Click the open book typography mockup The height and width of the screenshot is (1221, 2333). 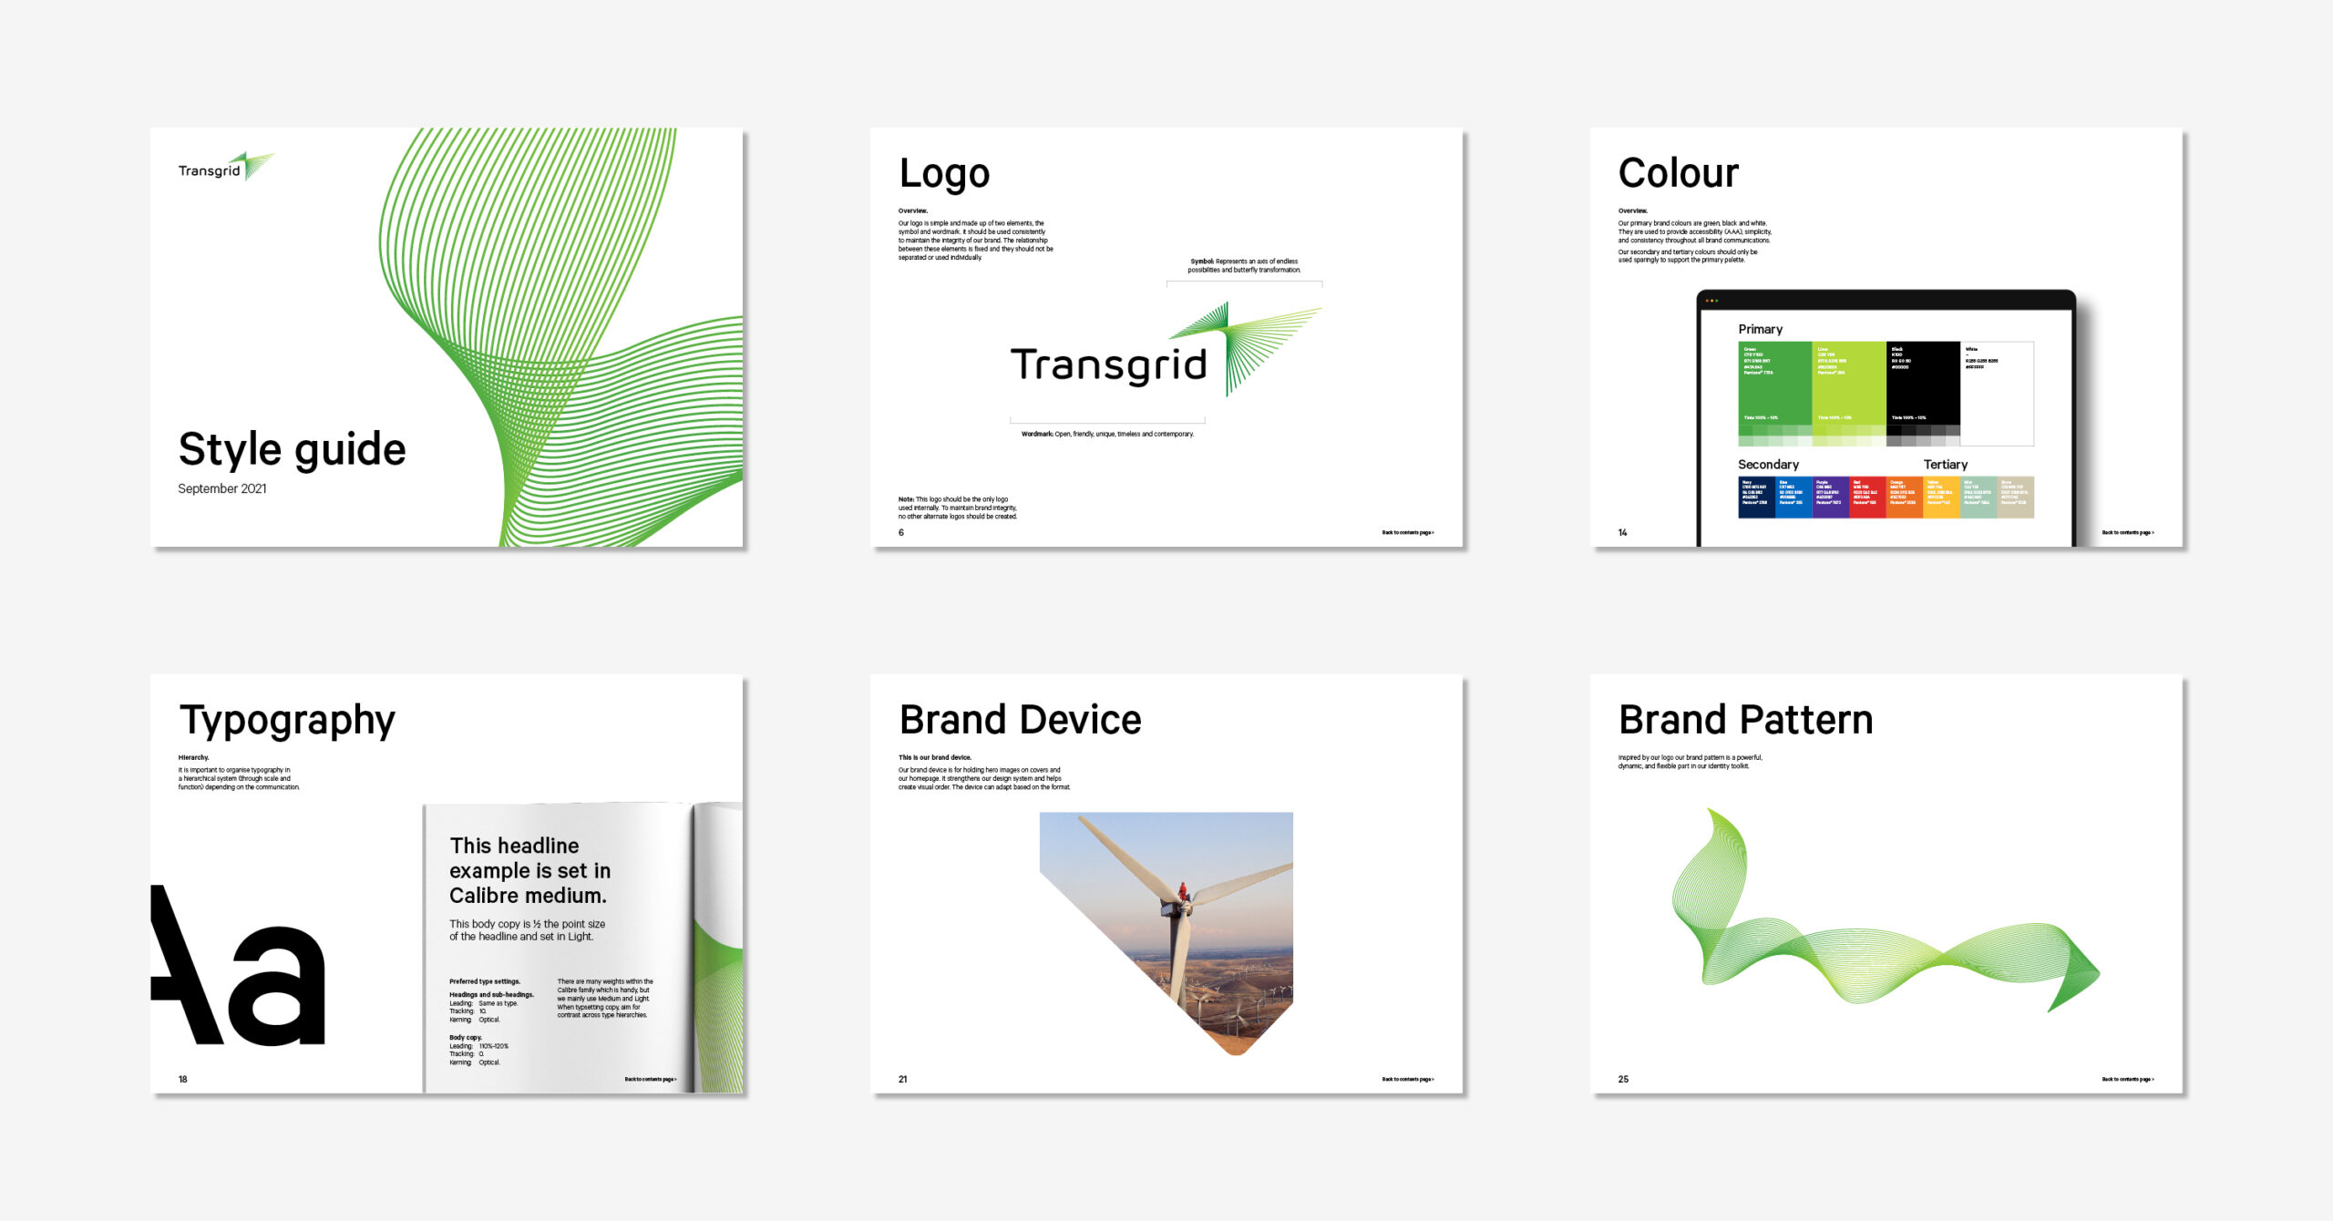[583, 948]
